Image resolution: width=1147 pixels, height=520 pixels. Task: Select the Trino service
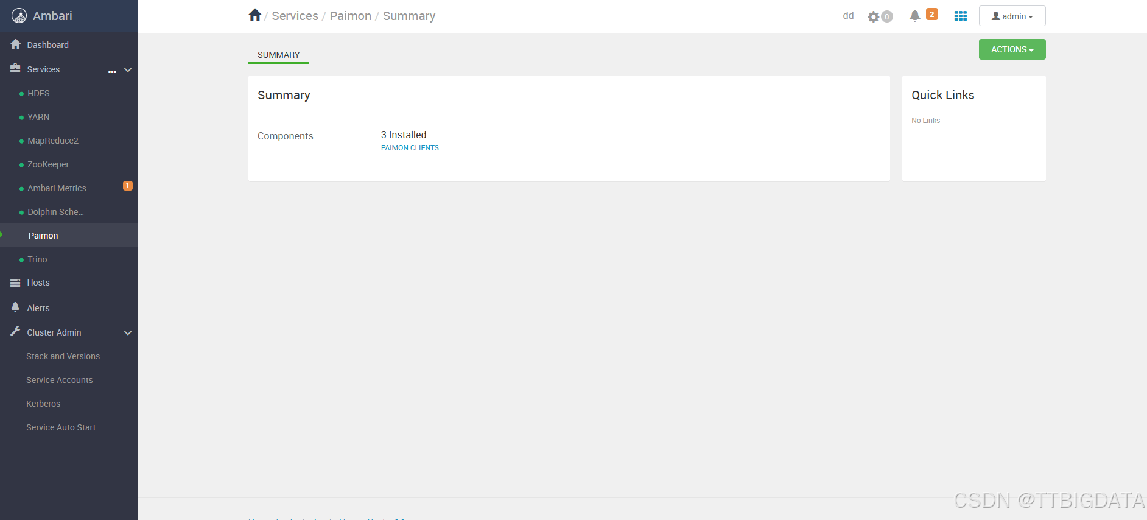[37, 259]
